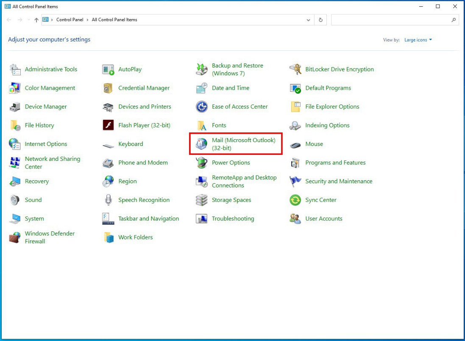Viewport: 465px width, 341px height.
Task: Open the Default Programs icon
Action: point(295,88)
